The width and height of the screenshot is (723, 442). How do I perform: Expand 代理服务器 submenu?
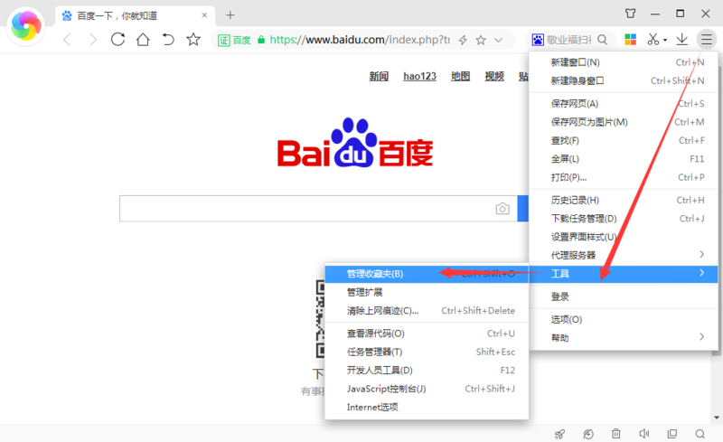[624, 255]
